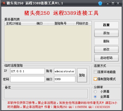
Task: Click the blue shirt skin icon in title bar
Action: (100, 3)
